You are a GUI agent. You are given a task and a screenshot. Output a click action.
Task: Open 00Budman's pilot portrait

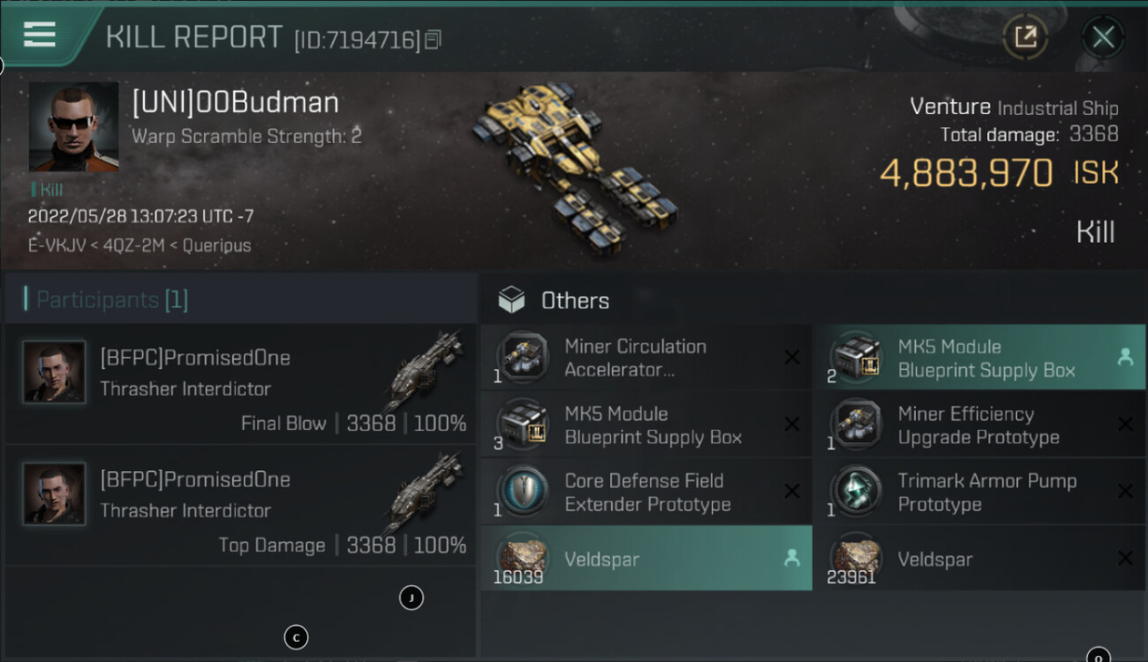tap(73, 127)
